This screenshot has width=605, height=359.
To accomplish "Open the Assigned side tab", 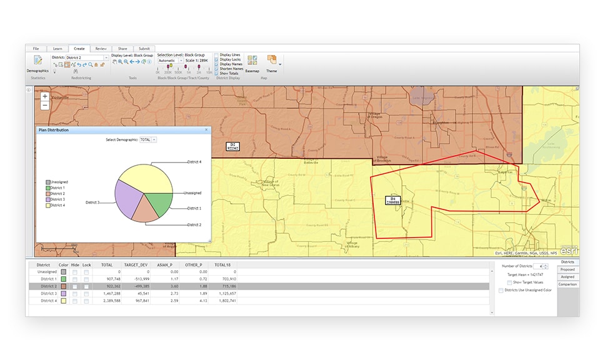I will click(x=568, y=277).
